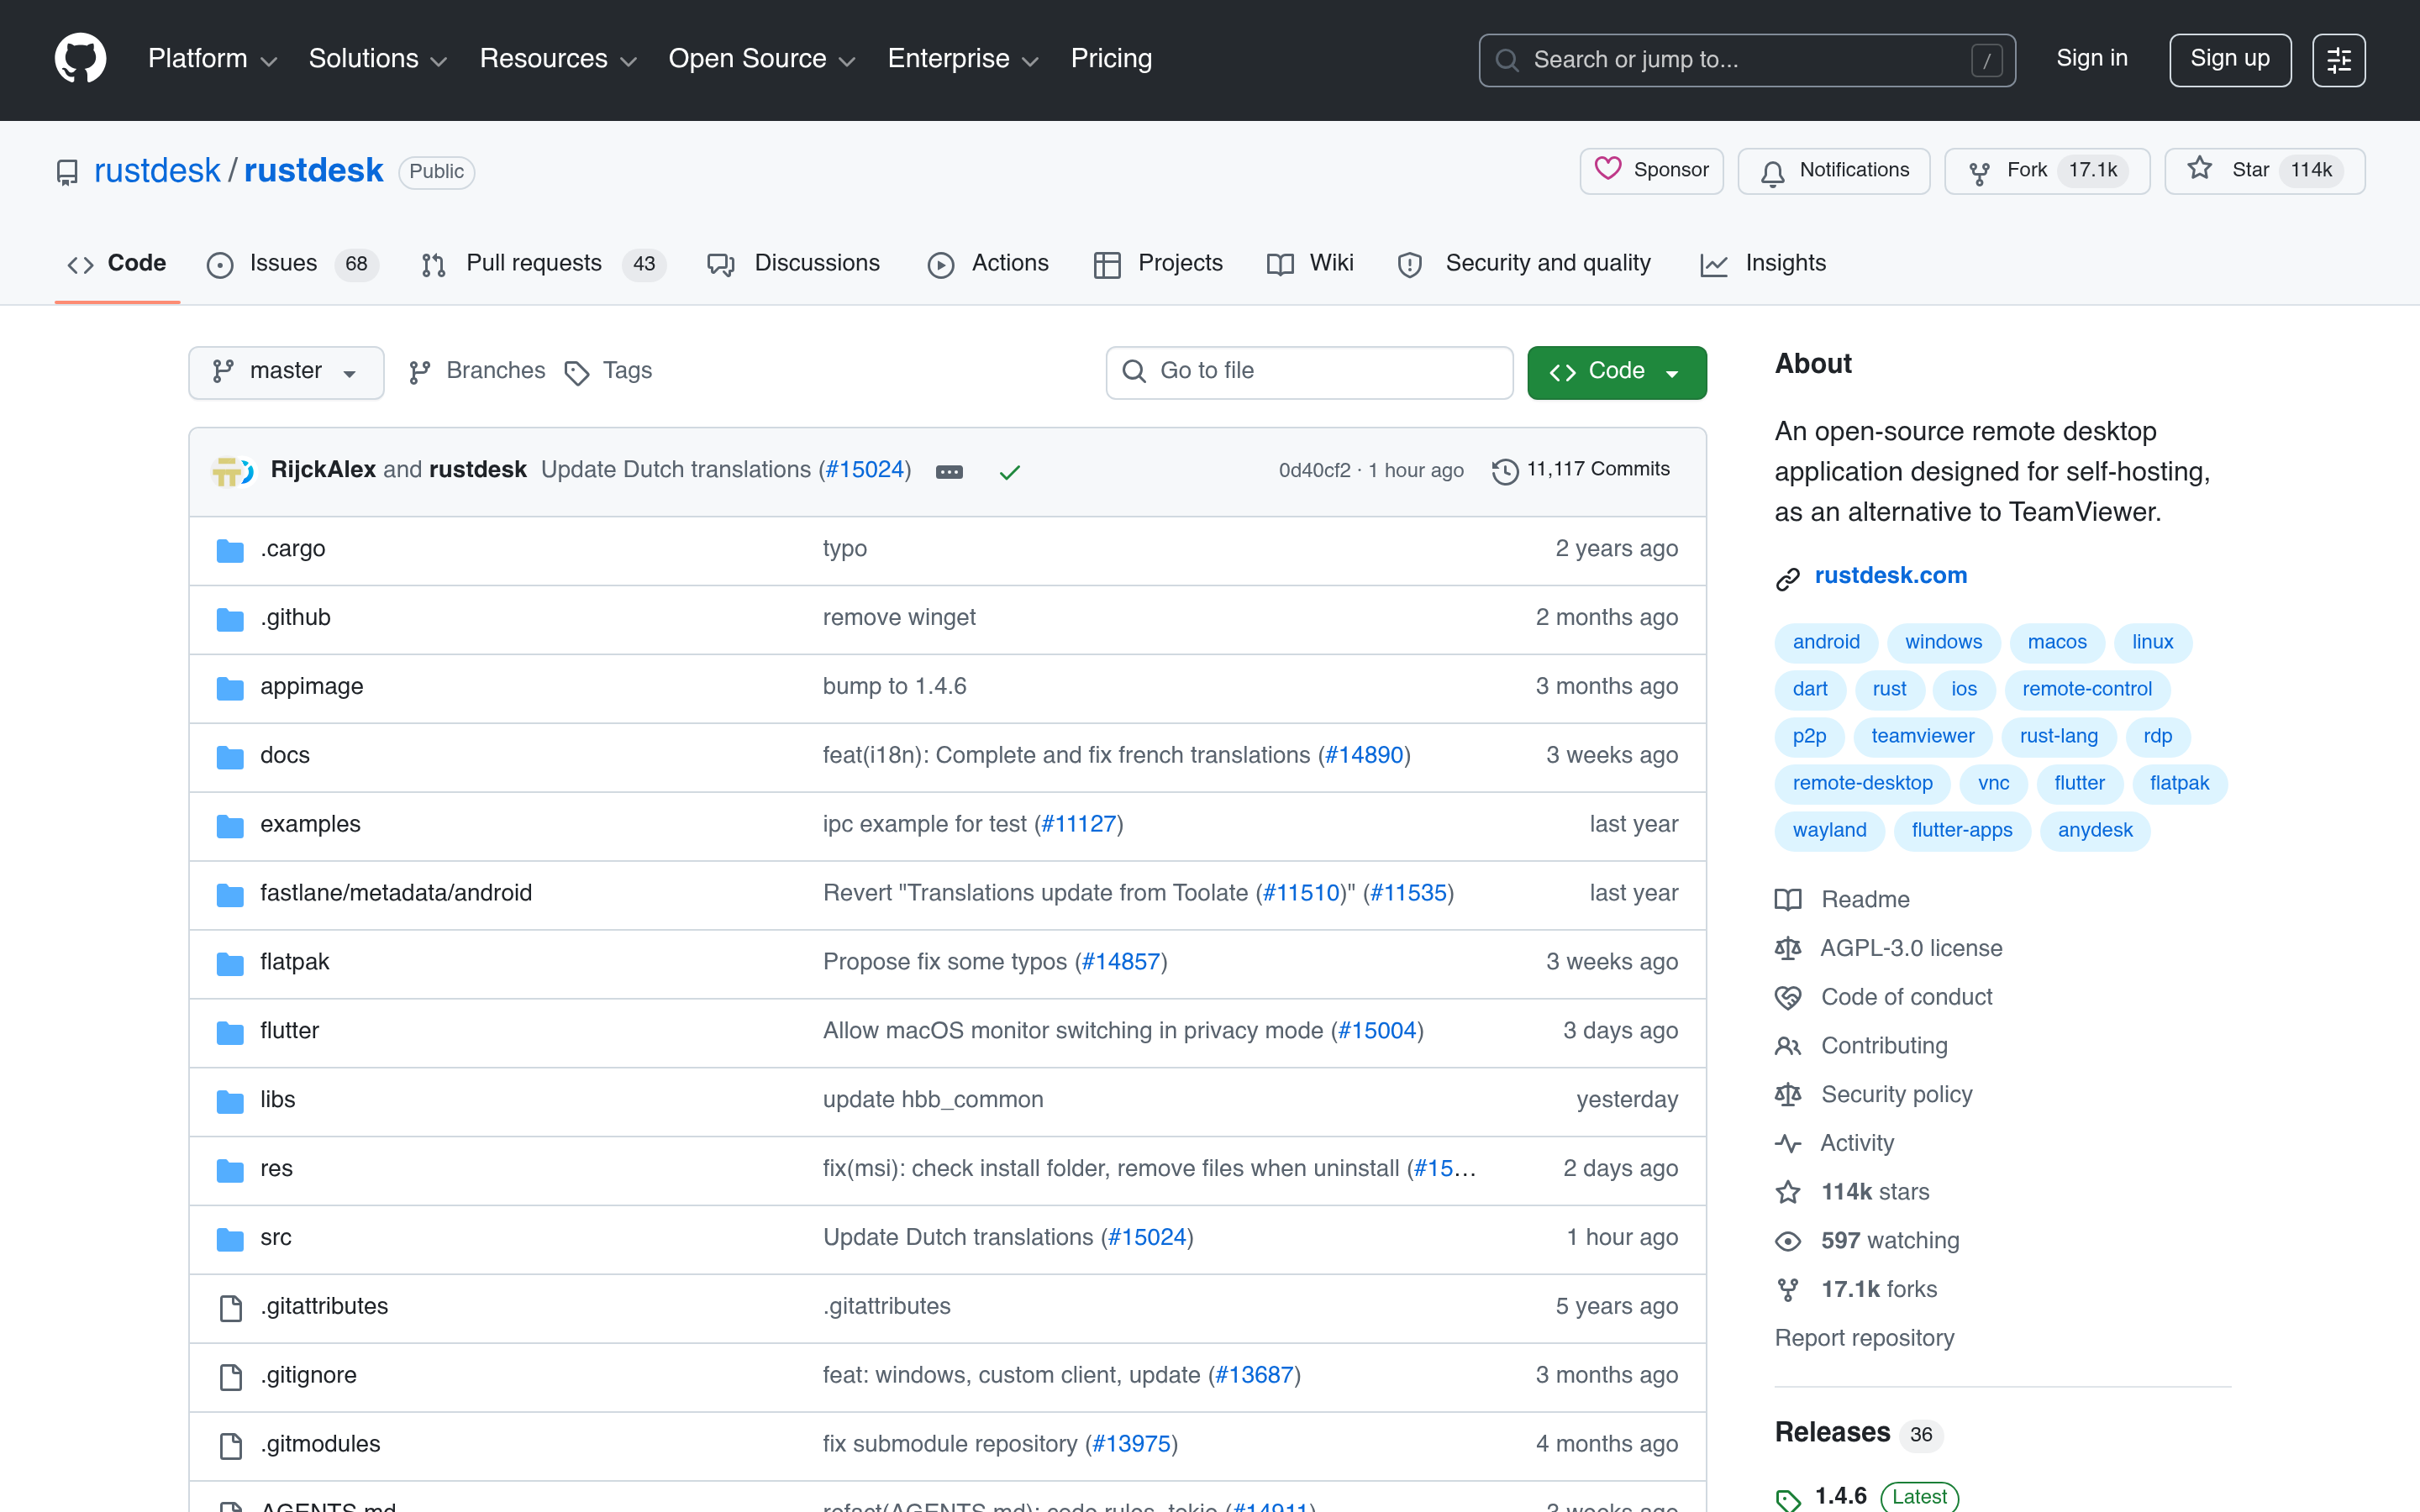The image size is (2420, 1512).
Task: View the AGPL-3.0 license
Action: [x=1888, y=948]
